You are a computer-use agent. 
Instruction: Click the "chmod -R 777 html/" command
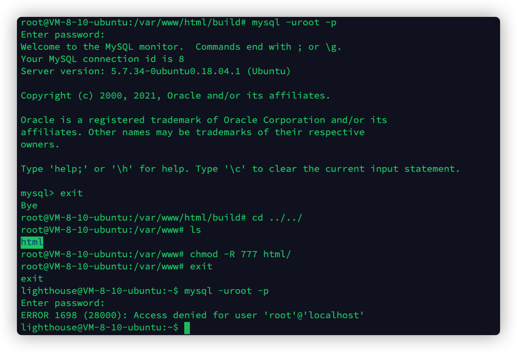[240, 254]
